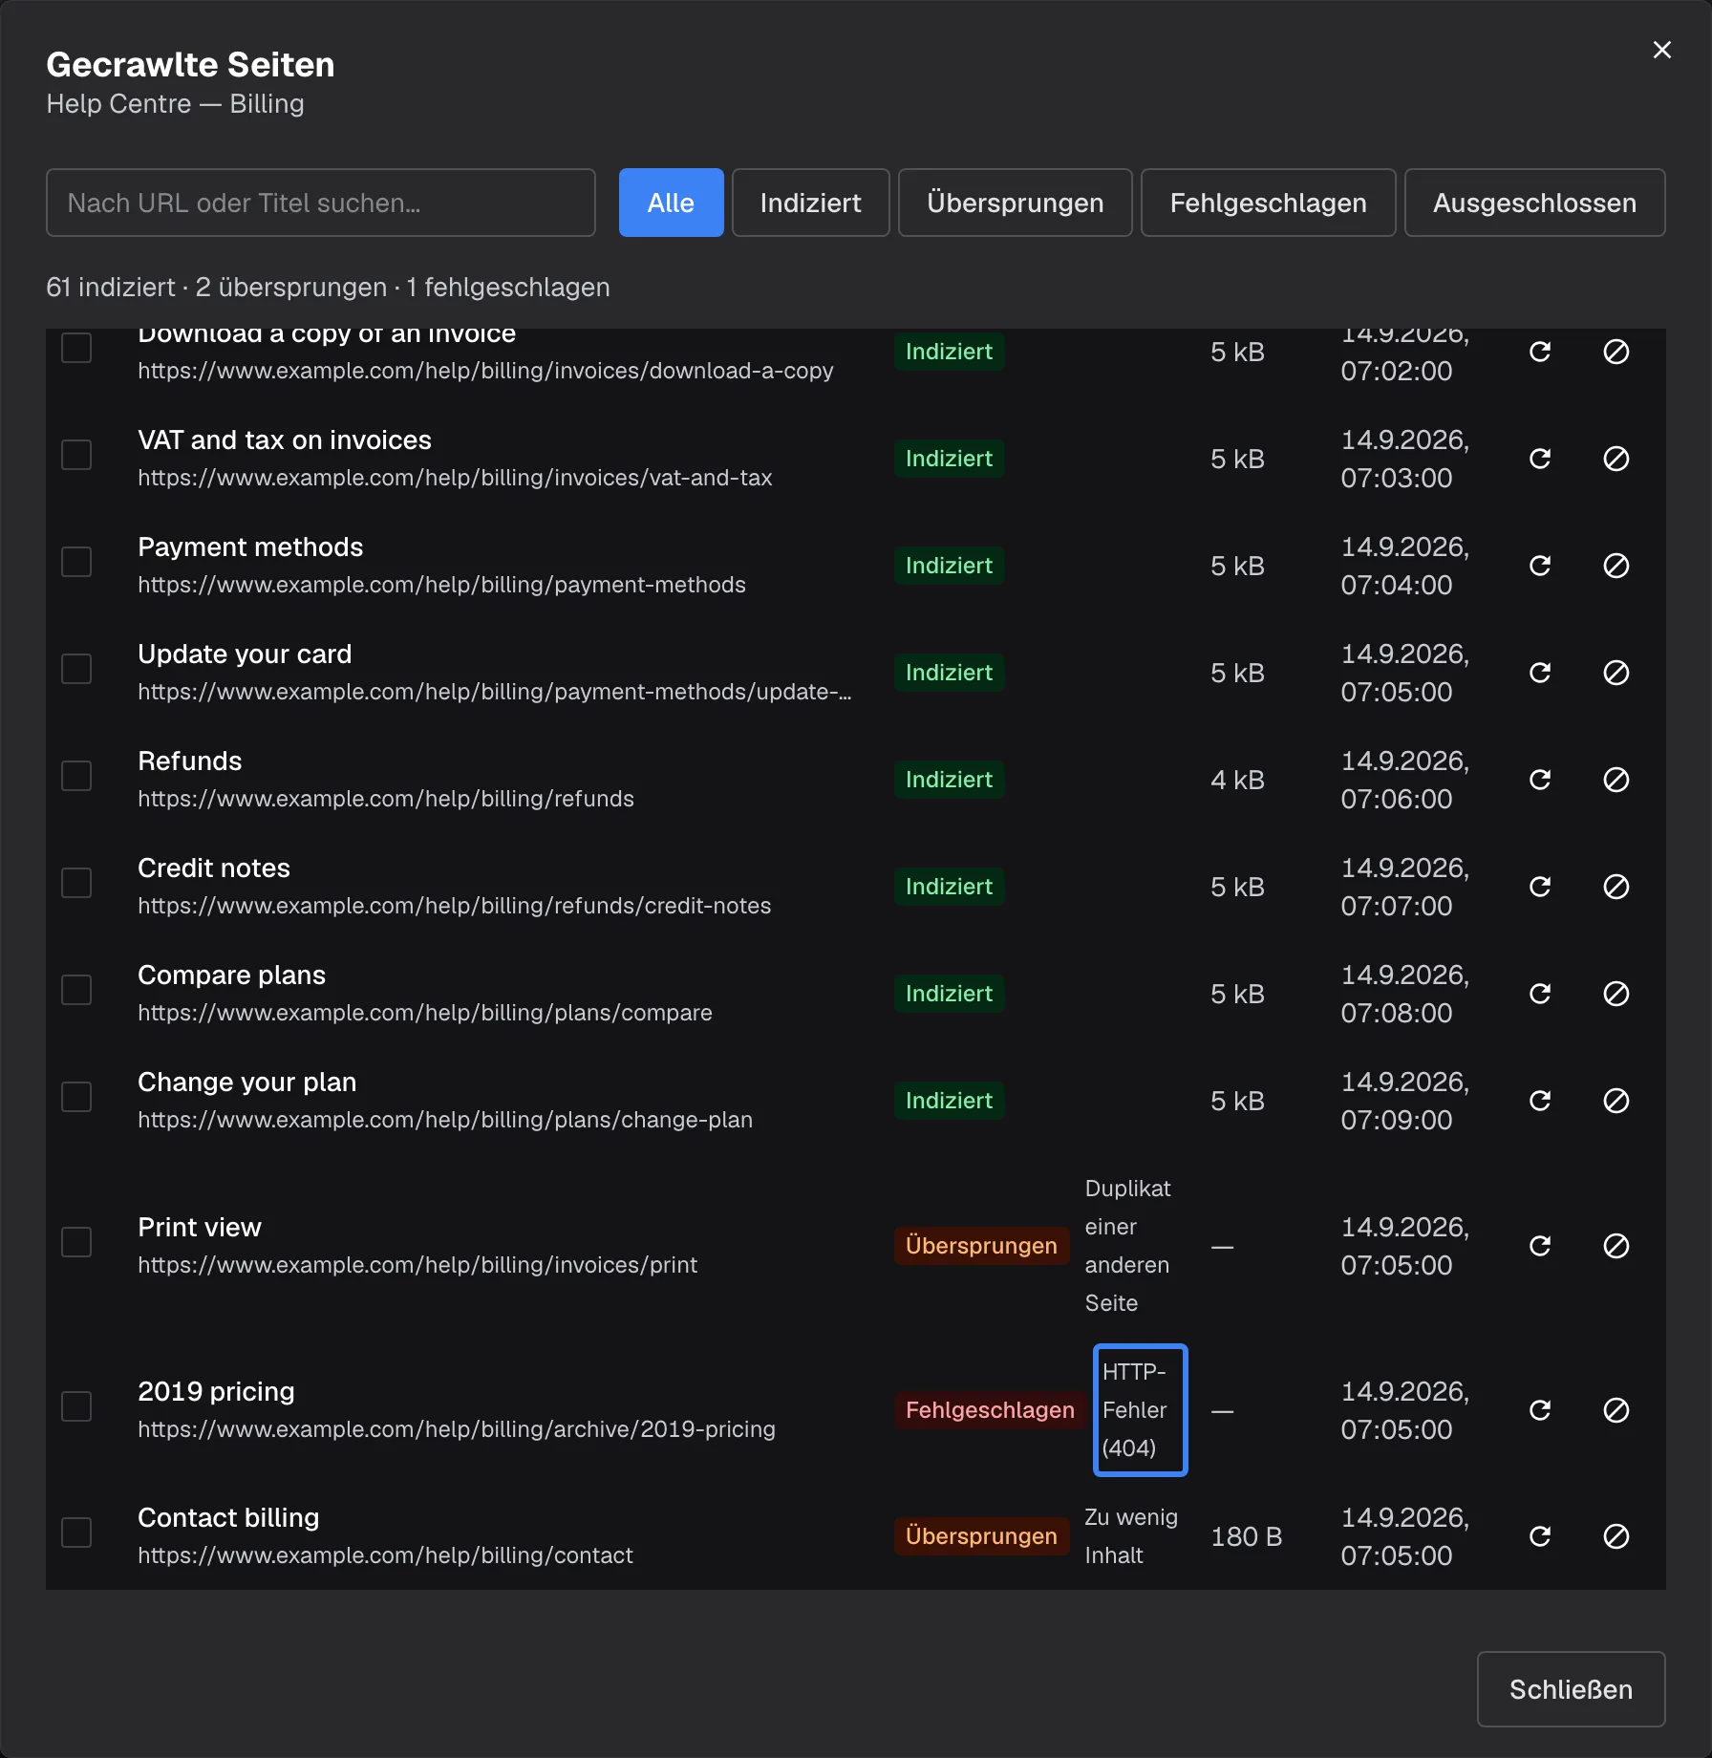The height and width of the screenshot is (1758, 1712).
Task: Click the Duplikat einer anderen Seite reason
Action: (x=1127, y=1246)
